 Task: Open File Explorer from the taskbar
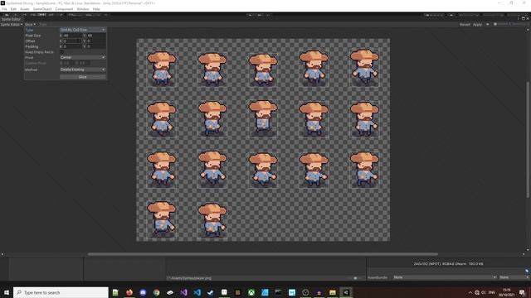pos(332,292)
